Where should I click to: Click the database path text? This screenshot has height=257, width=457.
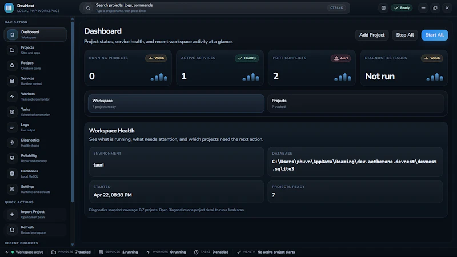[354, 165]
